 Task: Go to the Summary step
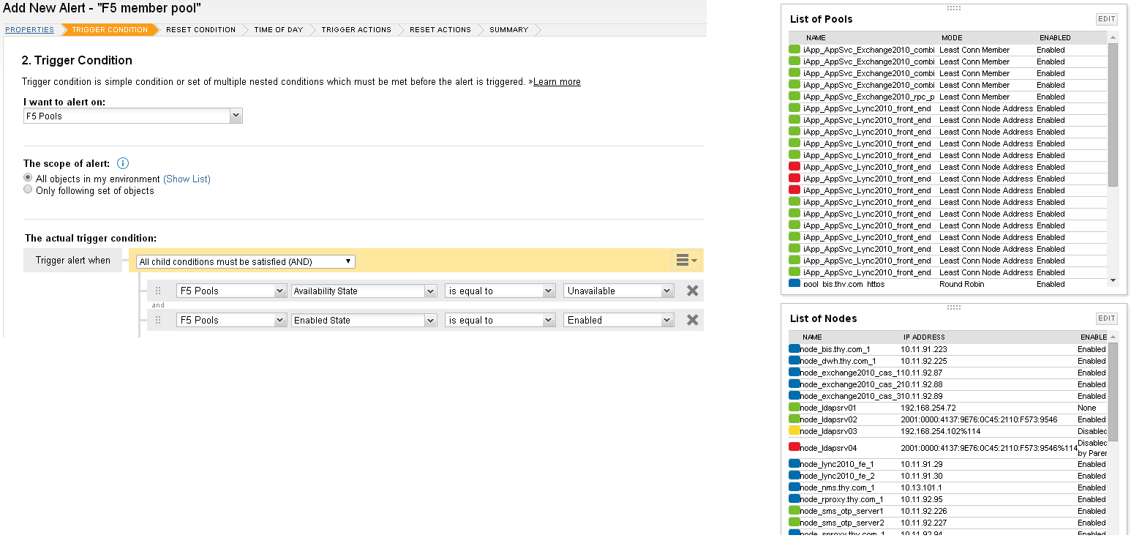[509, 30]
